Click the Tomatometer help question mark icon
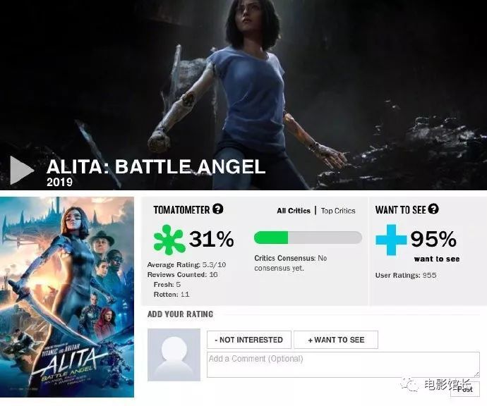Screen dimensions: 487x406 tap(218, 209)
